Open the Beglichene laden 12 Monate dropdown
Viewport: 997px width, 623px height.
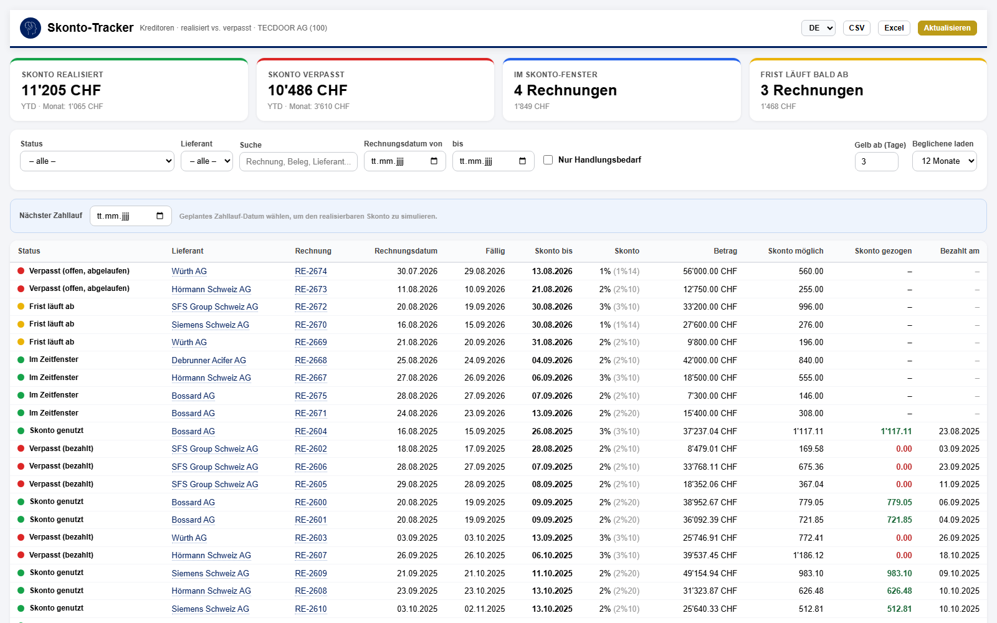pos(945,161)
